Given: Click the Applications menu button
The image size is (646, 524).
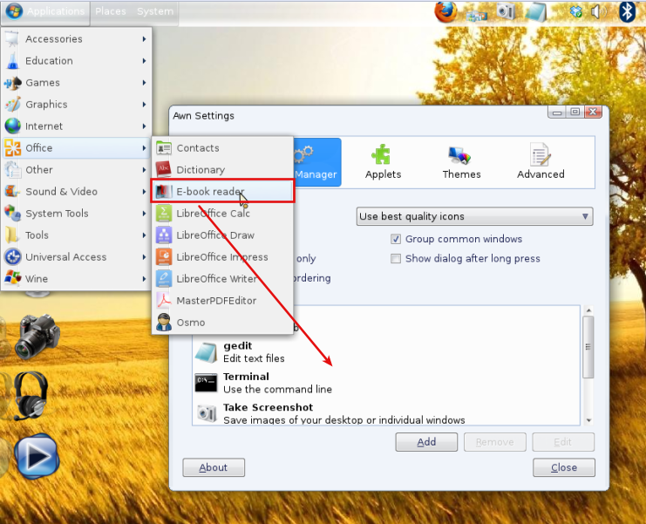Looking at the screenshot, I should pos(46,11).
